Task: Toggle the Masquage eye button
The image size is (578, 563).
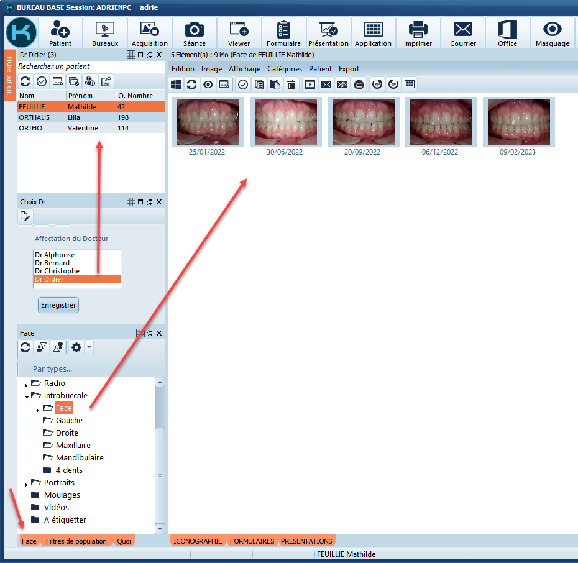Action: point(552,32)
